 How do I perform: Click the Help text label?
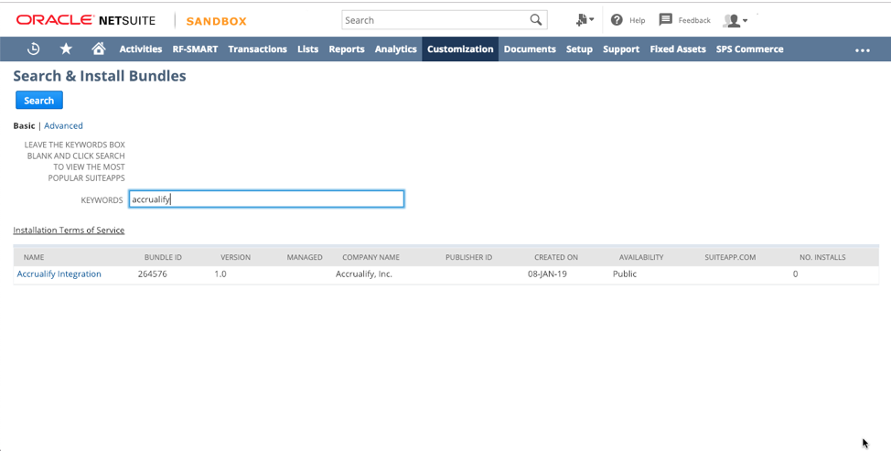(637, 20)
